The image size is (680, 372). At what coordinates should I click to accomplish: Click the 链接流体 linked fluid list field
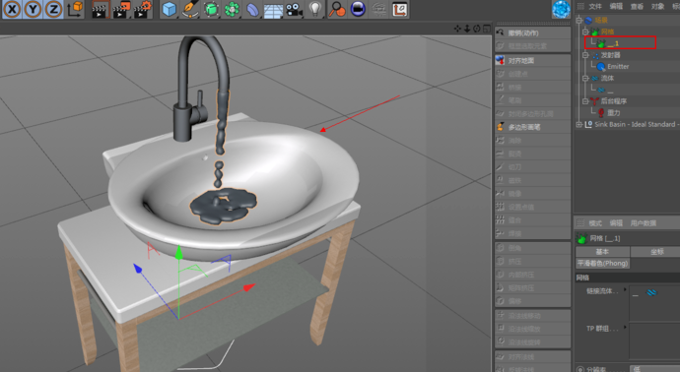654,303
